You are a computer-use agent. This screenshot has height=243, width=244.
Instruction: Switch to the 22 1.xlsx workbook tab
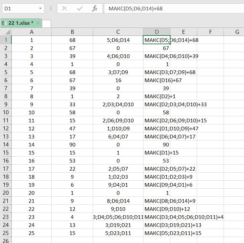[21, 23]
